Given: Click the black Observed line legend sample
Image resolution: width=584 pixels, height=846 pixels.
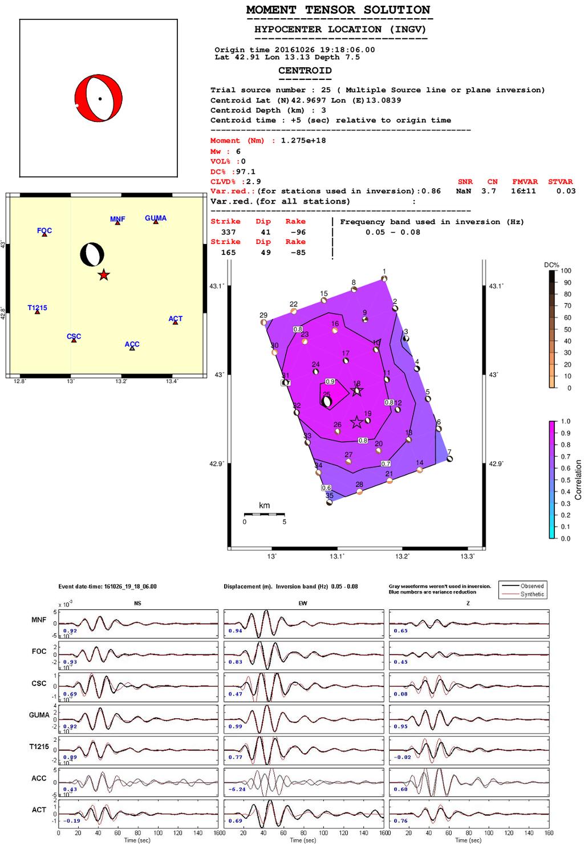Looking at the screenshot, I should pos(509,586).
